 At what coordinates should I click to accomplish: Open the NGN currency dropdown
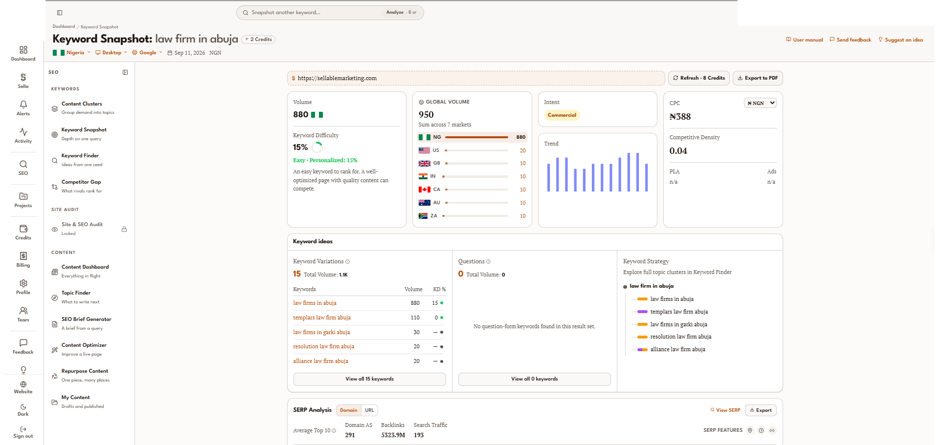(x=760, y=103)
